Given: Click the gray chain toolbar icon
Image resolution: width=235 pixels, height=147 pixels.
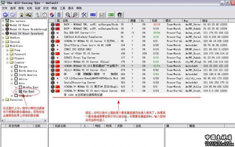Looking at the screenshot, I should (59, 15).
